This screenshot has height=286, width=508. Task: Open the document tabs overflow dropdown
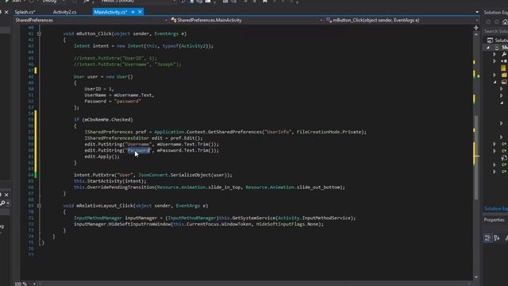pyautogui.click(x=477, y=12)
